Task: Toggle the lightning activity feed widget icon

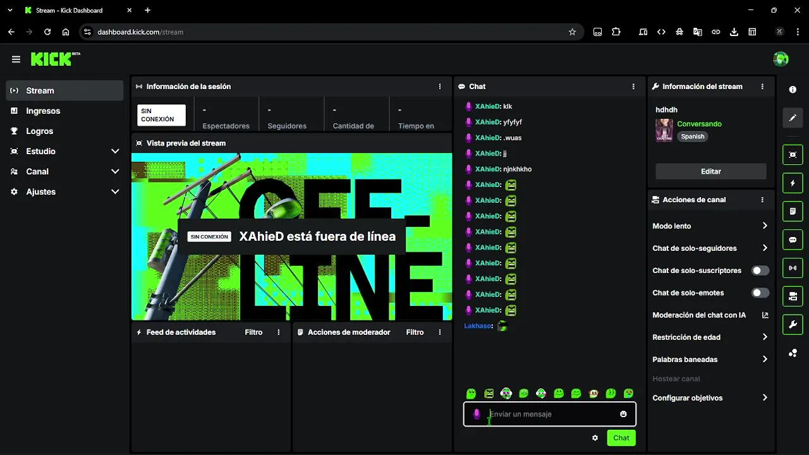Action: coord(793,183)
